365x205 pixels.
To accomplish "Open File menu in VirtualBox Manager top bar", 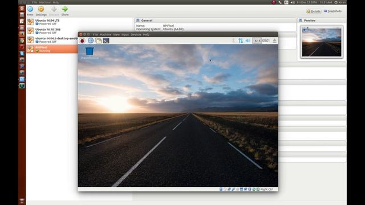I will 34,2.
